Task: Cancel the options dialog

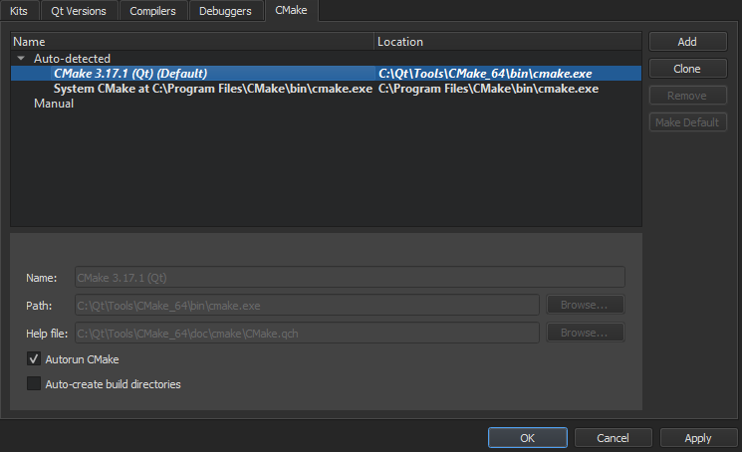Action: (x=613, y=438)
